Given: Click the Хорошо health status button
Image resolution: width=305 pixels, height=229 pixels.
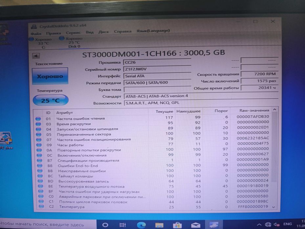Looking at the screenshot, I should (x=50, y=76).
